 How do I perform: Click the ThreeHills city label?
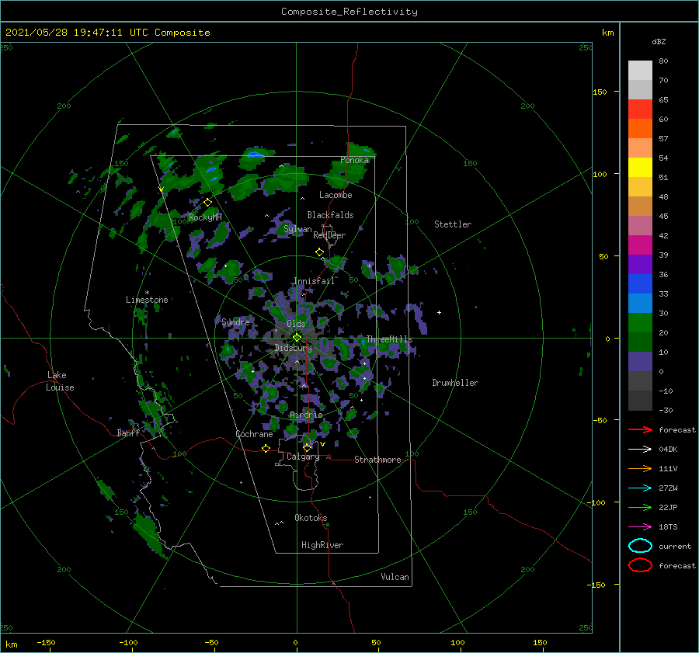[390, 339]
